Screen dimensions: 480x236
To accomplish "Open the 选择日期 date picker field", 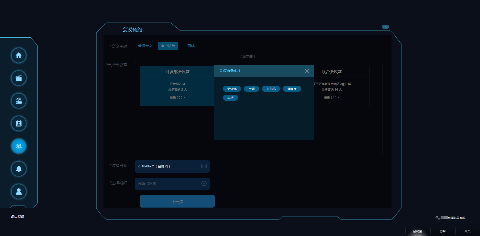I will [x=172, y=166].
